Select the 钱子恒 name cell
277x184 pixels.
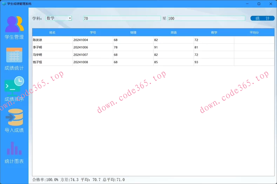pos(53,62)
